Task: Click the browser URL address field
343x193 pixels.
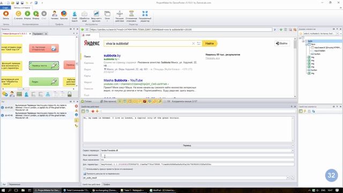Action: 181,29
